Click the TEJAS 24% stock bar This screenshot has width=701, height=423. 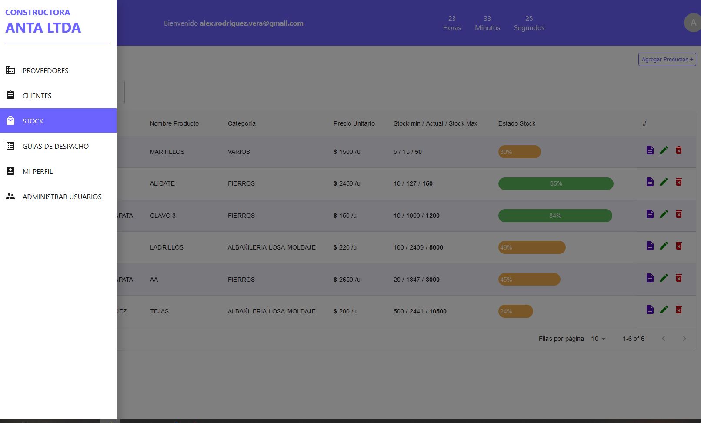click(x=516, y=311)
